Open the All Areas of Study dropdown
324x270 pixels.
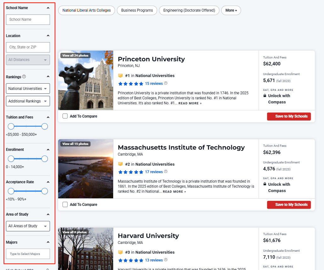pyautogui.click(x=28, y=226)
